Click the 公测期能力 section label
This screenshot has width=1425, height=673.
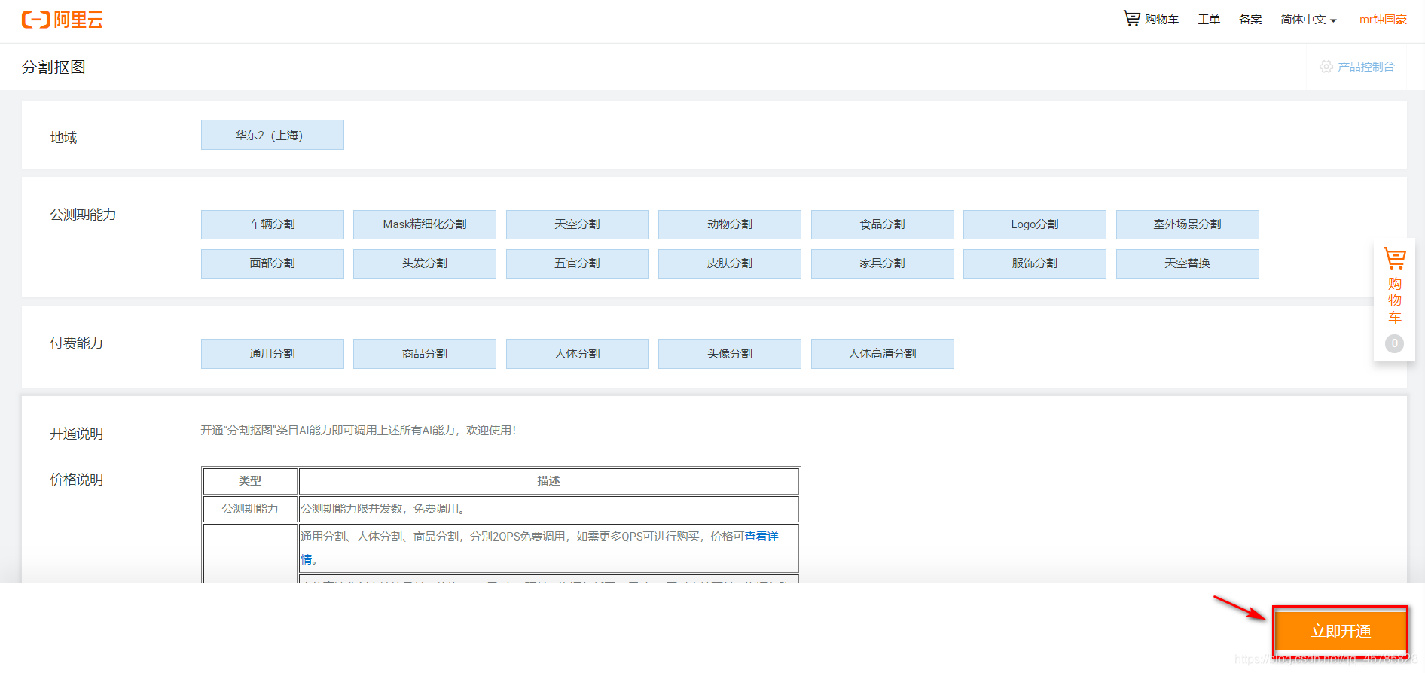(83, 215)
